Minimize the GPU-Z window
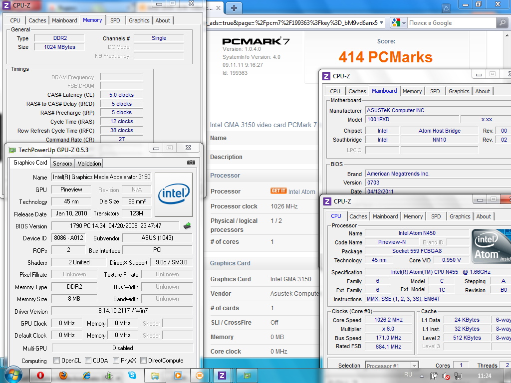 [156, 148]
